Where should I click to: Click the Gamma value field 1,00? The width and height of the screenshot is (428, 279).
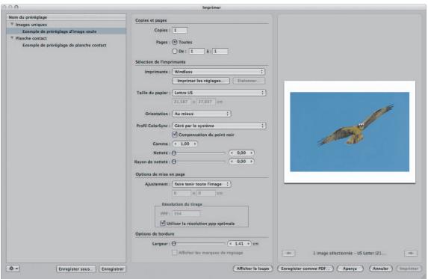185,144
